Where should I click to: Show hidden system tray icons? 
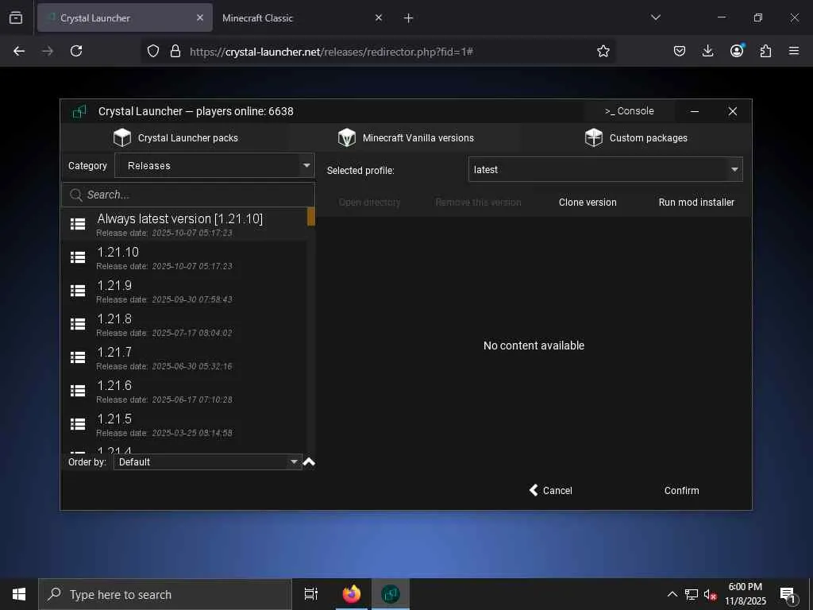(x=672, y=594)
